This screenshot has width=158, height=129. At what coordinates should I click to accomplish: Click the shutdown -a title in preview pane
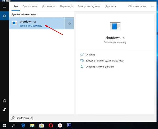(115, 38)
